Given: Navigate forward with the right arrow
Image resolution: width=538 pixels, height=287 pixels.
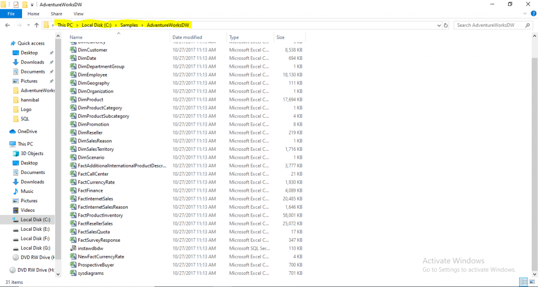Looking at the screenshot, I should tap(19, 25).
